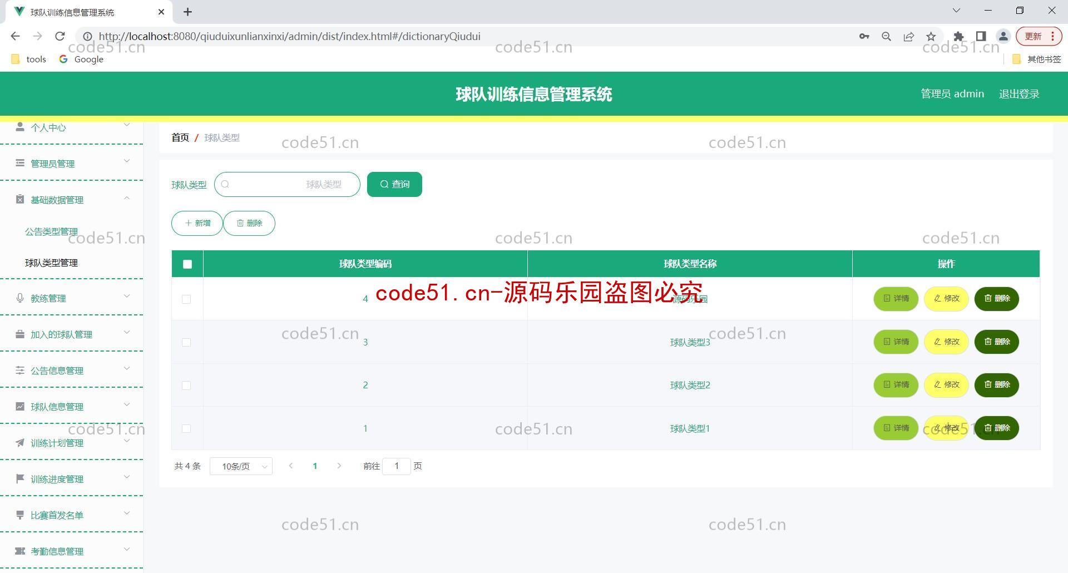Click the next page arrow in pagination
The width and height of the screenshot is (1068, 573).
pos(339,466)
